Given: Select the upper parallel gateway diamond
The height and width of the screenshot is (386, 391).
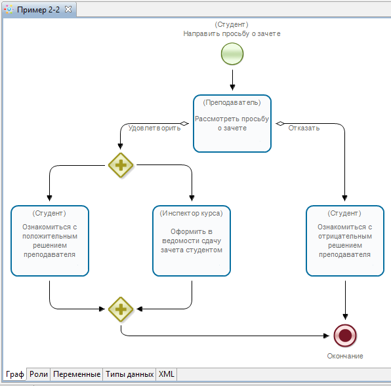Looking at the screenshot, I should pyautogui.click(x=121, y=165).
